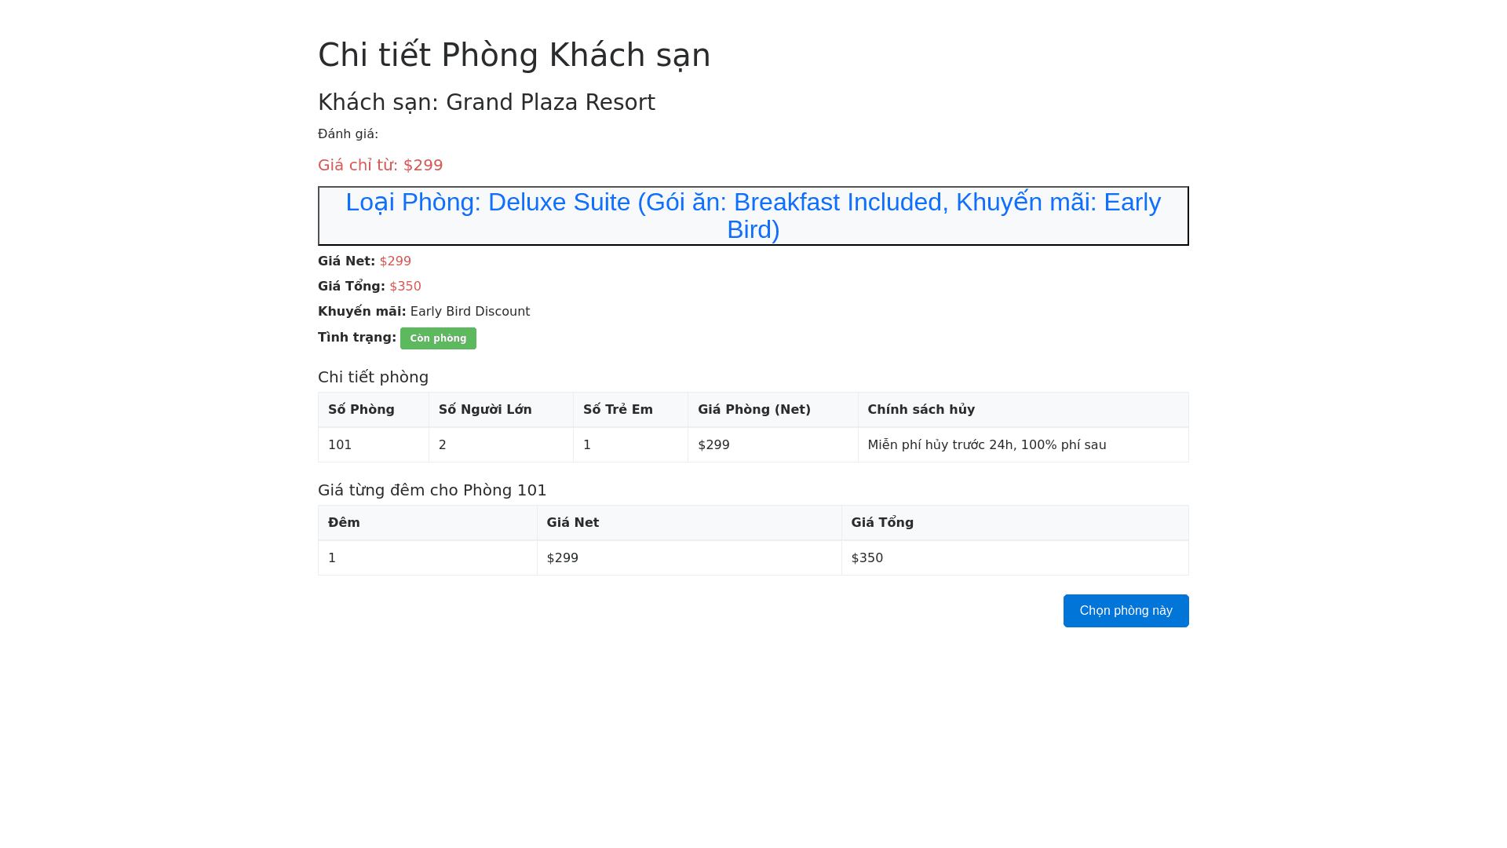Click the Còn phòng availability badge
Image resolution: width=1507 pixels, height=848 pixels.
[x=438, y=338]
